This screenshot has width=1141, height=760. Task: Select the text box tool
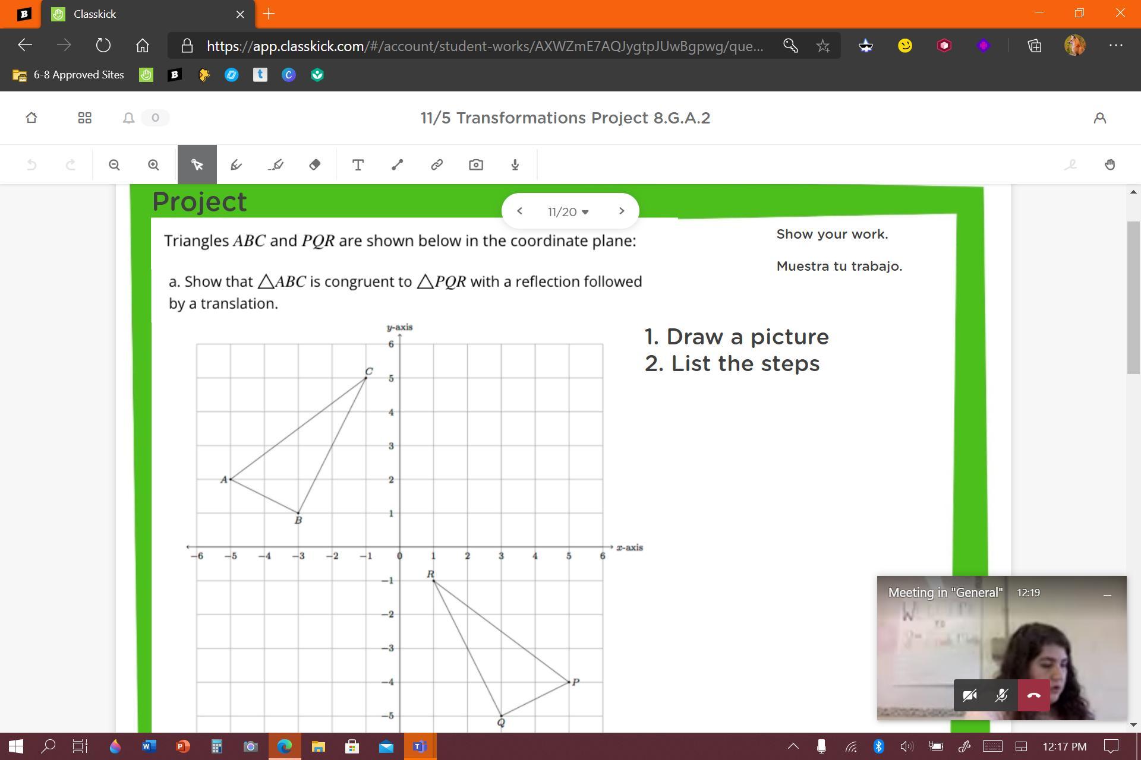point(358,165)
